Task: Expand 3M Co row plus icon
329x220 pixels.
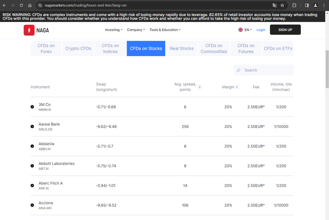Action: pos(32,107)
